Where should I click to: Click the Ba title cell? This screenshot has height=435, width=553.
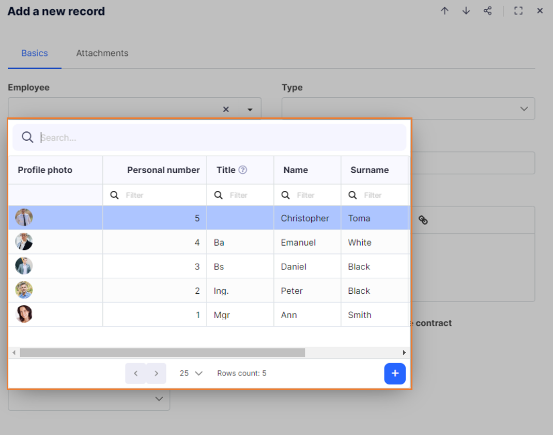click(x=240, y=242)
